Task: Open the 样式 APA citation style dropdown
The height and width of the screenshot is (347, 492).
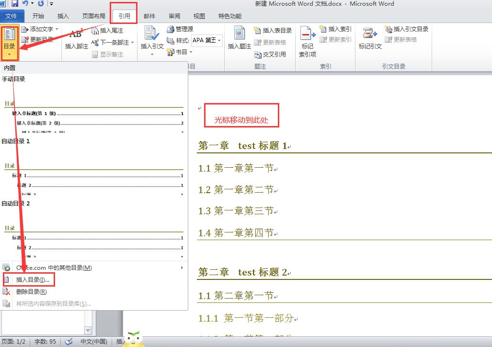Action: [206, 40]
